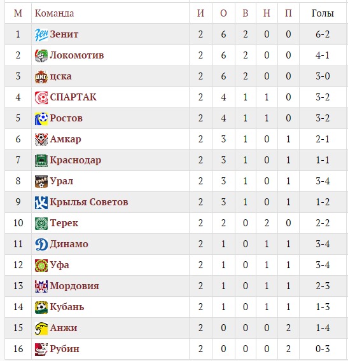Click the Голы column header

323,13
